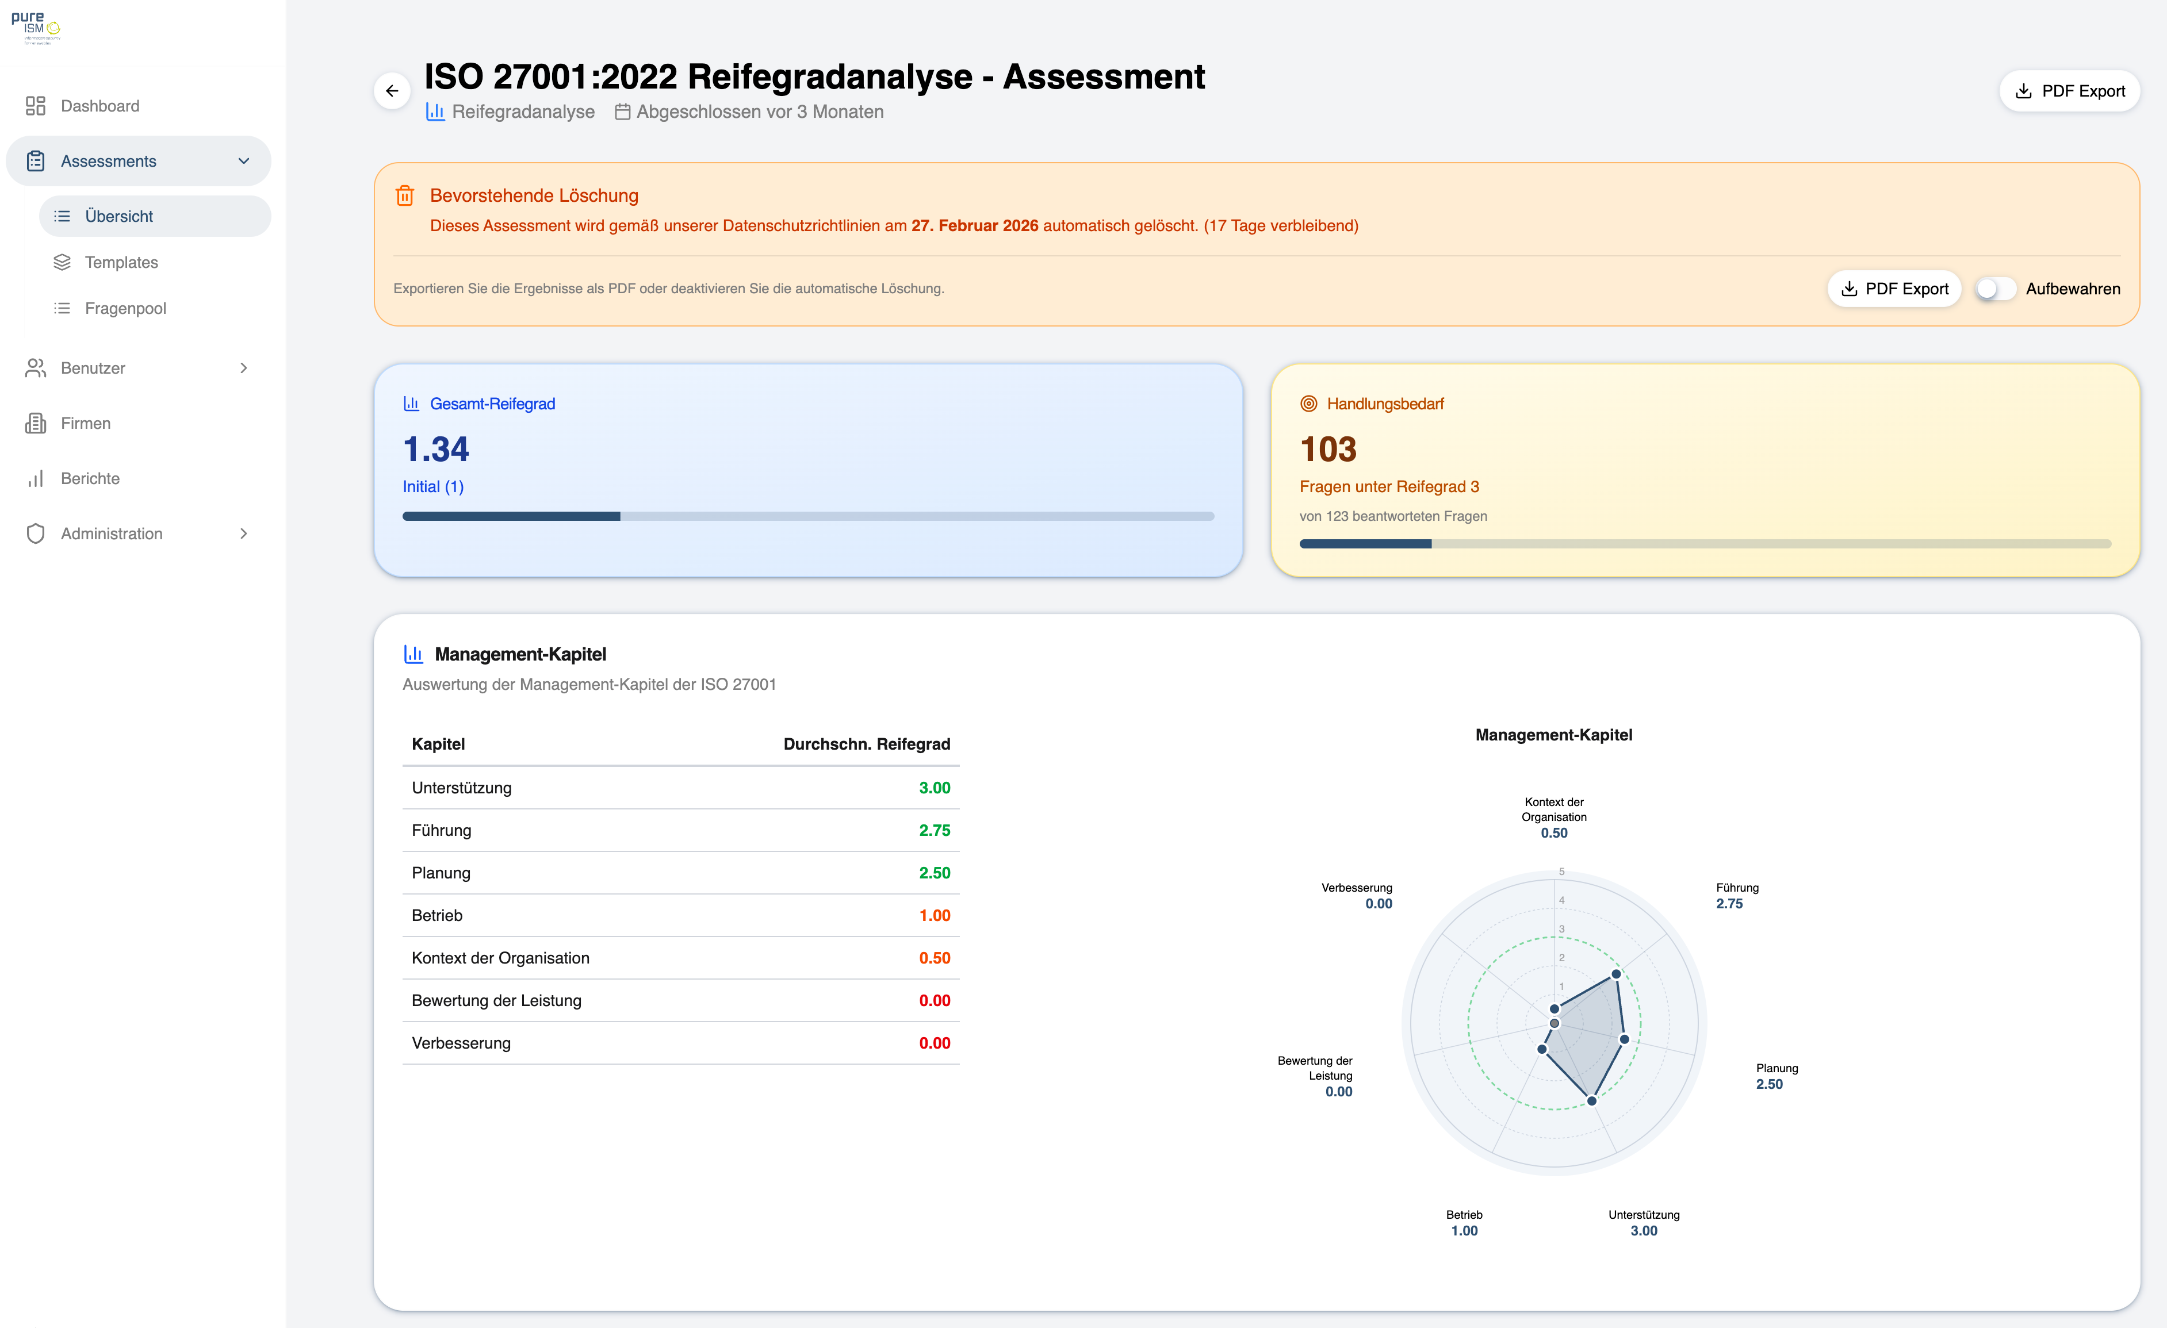Select the Firmen building icon
The height and width of the screenshot is (1328, 2167).
[35, 423]
